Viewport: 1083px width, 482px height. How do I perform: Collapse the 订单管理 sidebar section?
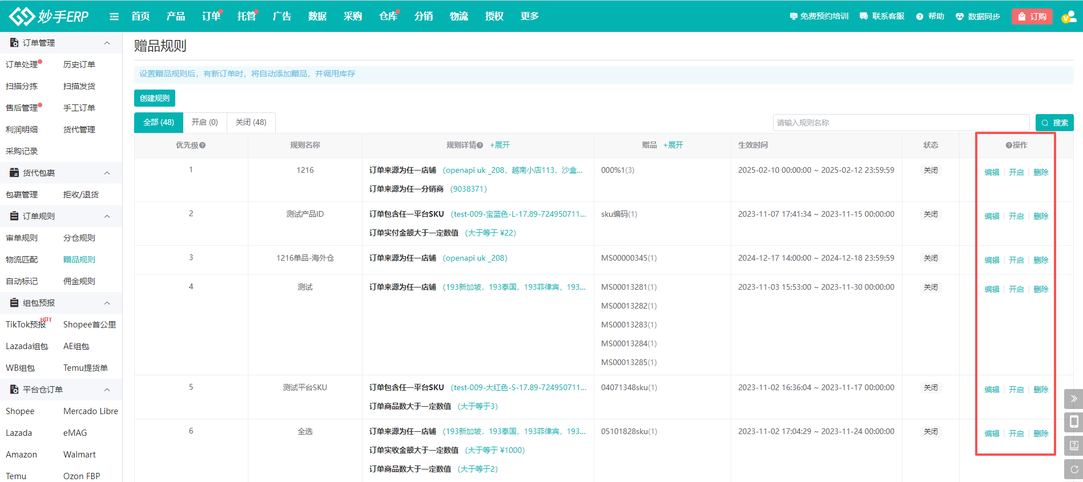[107, 43]
